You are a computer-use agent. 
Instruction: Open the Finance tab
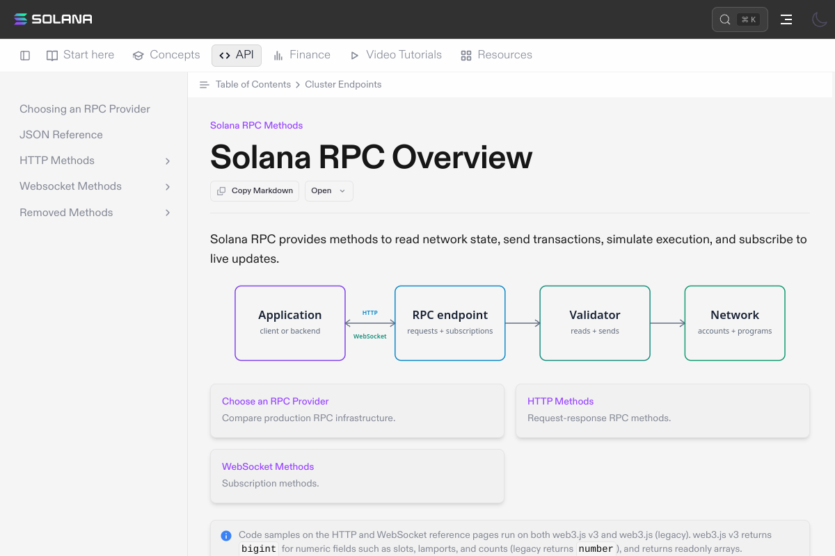[302, 55]
